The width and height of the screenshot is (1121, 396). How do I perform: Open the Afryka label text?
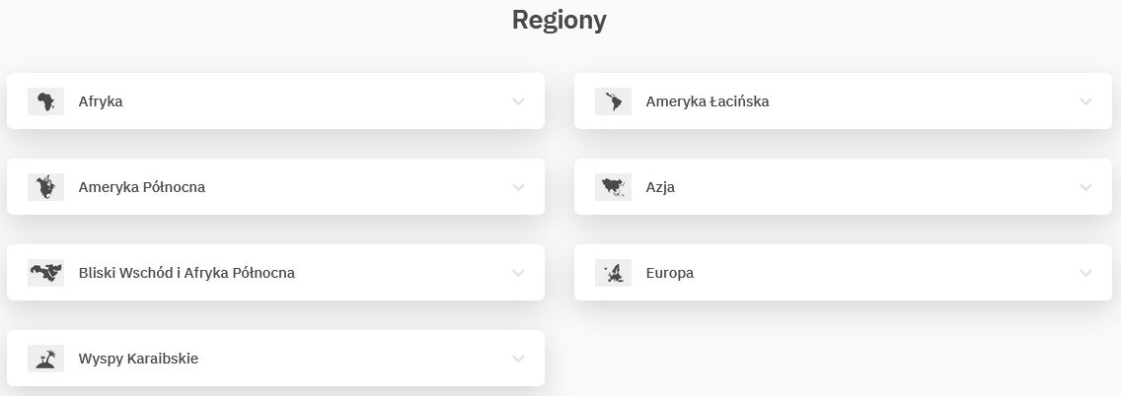[x=101, y=100]
